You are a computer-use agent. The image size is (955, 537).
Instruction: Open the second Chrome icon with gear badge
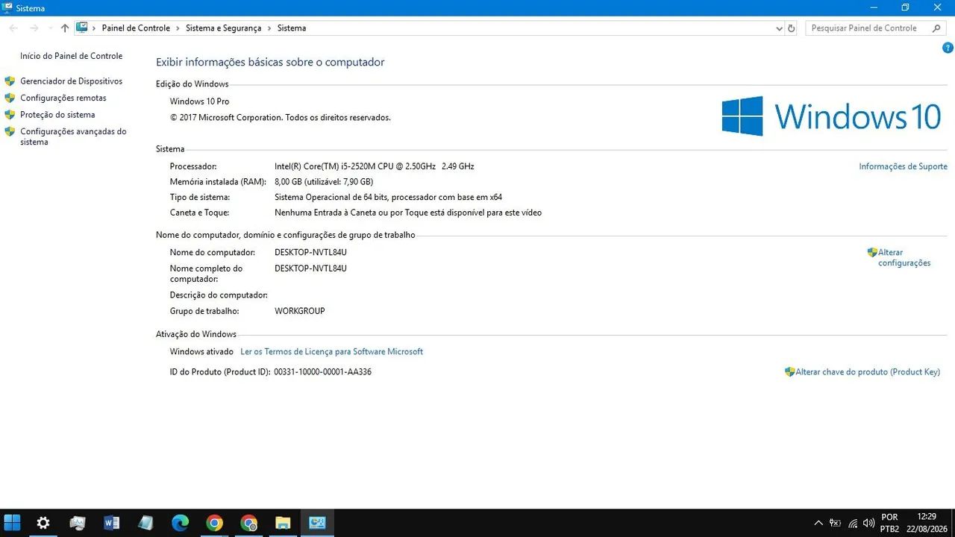pos(249,523)
